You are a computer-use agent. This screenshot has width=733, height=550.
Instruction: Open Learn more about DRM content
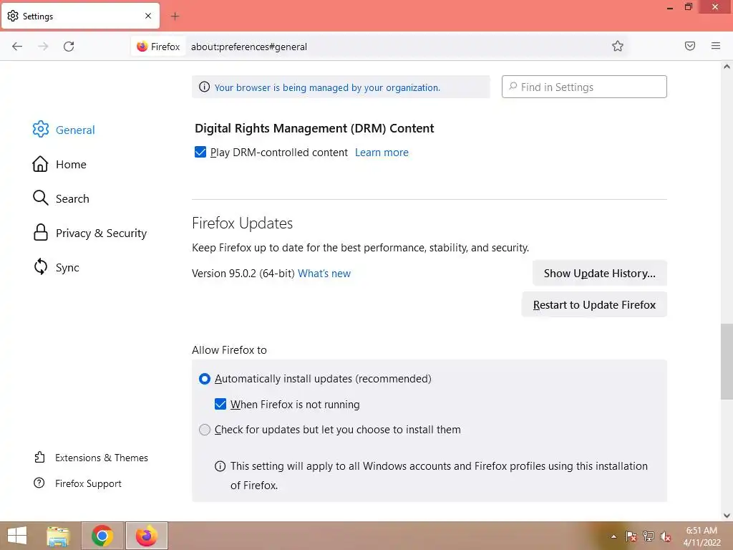point(382,153)
